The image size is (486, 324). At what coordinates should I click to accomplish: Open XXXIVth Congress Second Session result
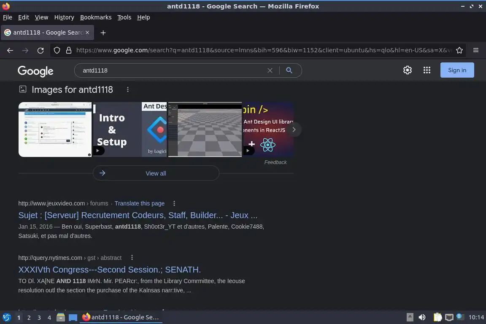click(109, 270)
